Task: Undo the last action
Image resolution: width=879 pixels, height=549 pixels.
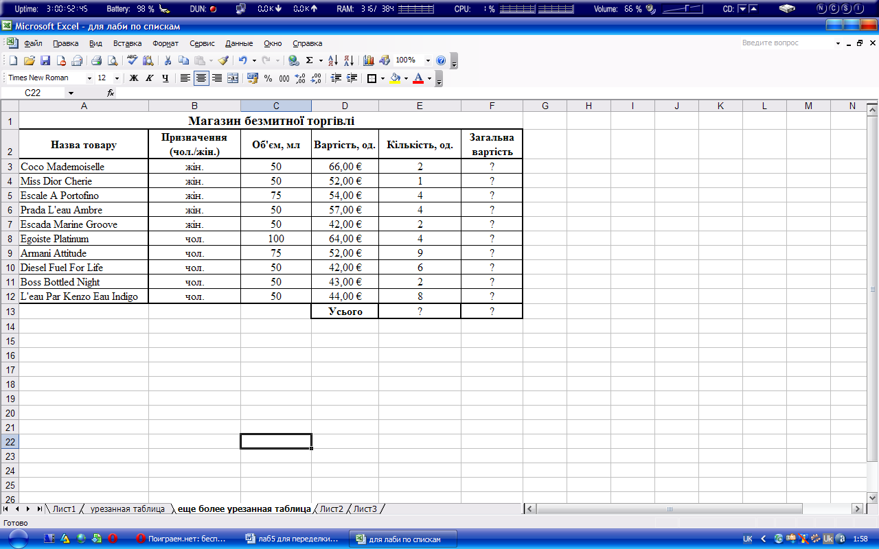Action: point(242,60)
